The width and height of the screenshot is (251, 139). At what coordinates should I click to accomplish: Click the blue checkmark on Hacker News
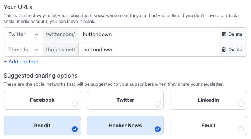[x=158, y=129]
